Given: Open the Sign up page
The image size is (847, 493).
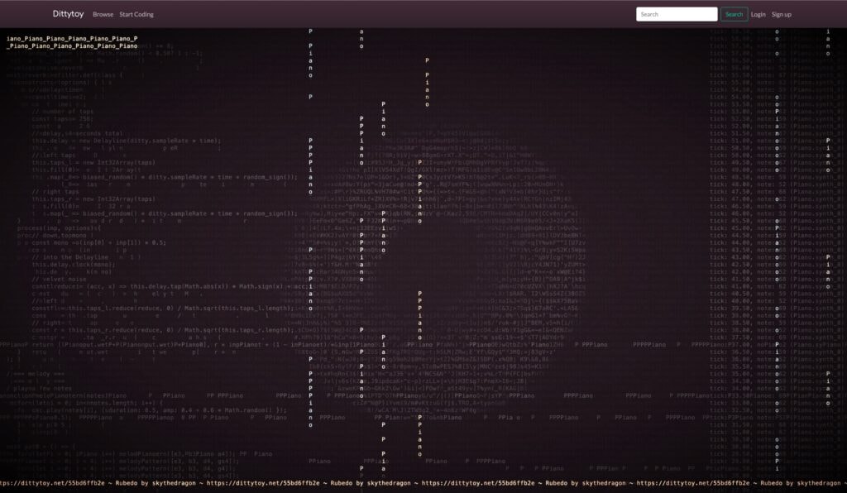Looking at the screenshot, I should (781, 14).
